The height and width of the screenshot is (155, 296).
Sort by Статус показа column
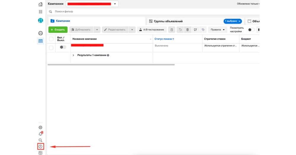click(x=164, y=39)
